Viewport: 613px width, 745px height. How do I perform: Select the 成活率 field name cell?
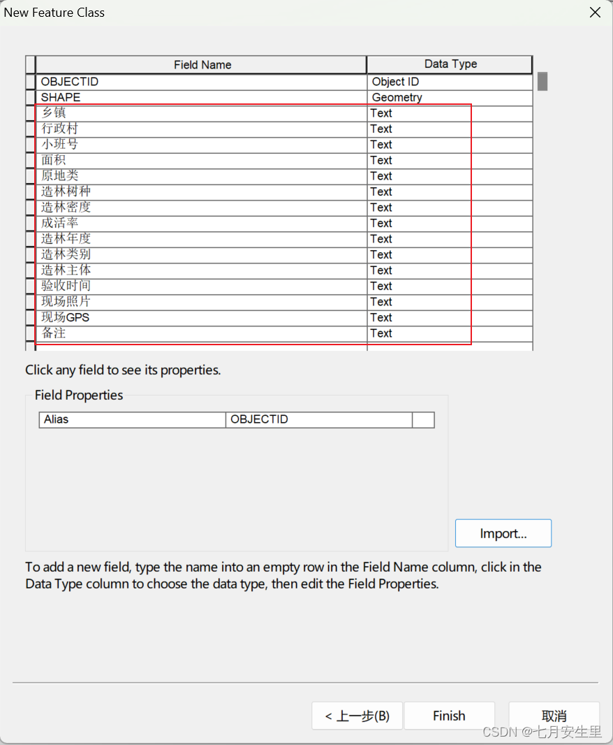[201, 223]
